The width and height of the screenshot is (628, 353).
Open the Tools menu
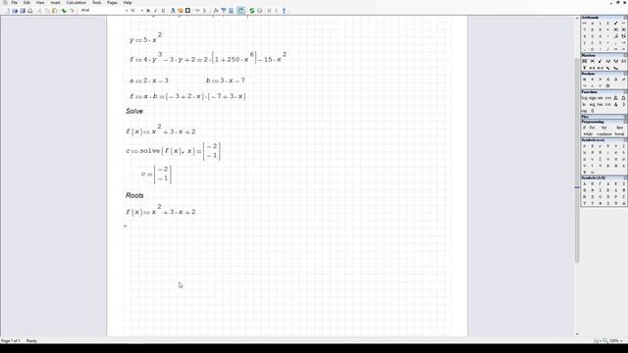click(x=96, y=3)
